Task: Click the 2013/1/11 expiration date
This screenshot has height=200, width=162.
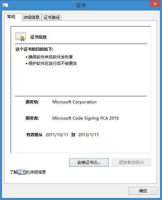Action: click(88, 135)
